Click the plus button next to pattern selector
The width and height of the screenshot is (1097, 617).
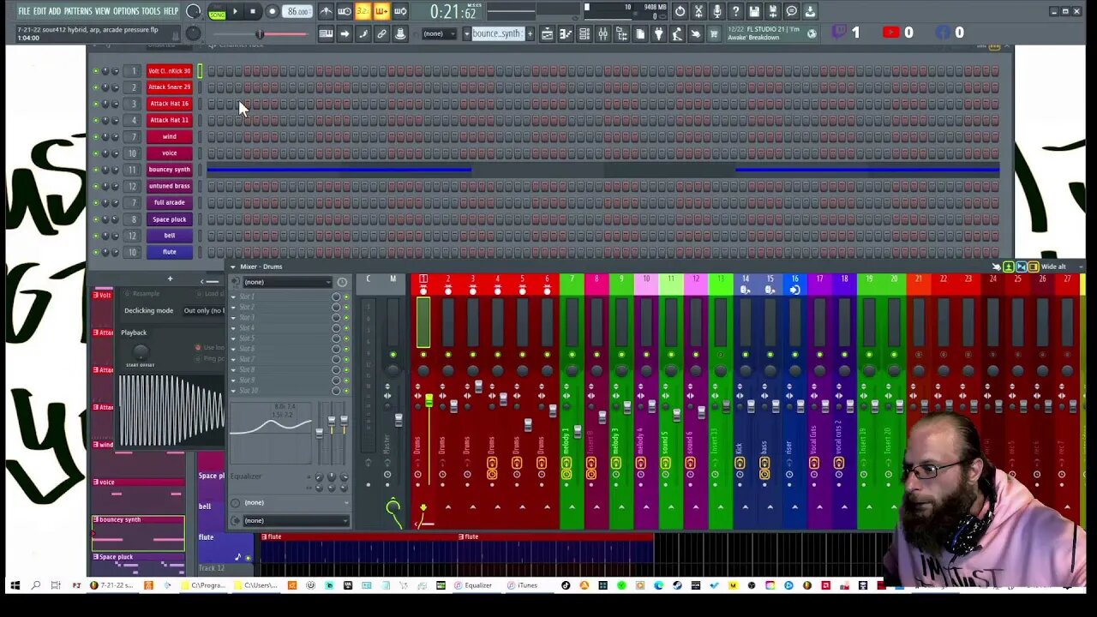530,34
